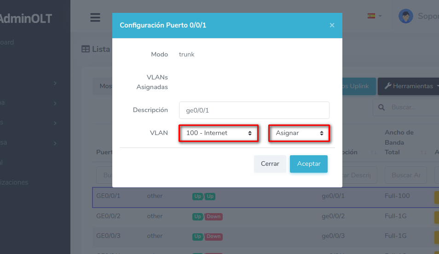The image size is (439, 254).
Task: Select the GE0/0/1 port row
Action: (108, 196)
